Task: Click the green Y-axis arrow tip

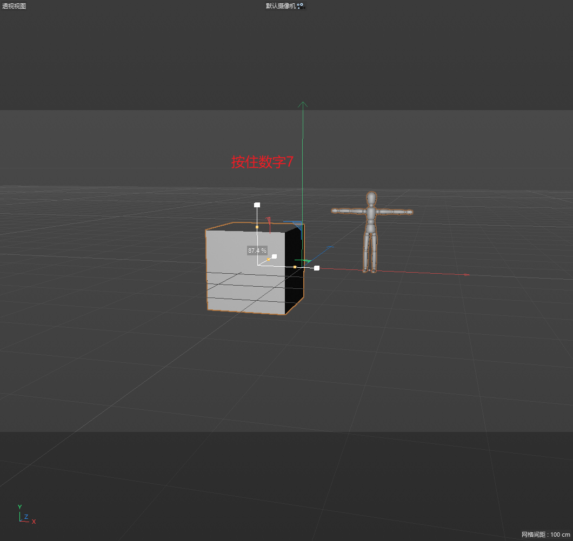Action: [303, 103]
